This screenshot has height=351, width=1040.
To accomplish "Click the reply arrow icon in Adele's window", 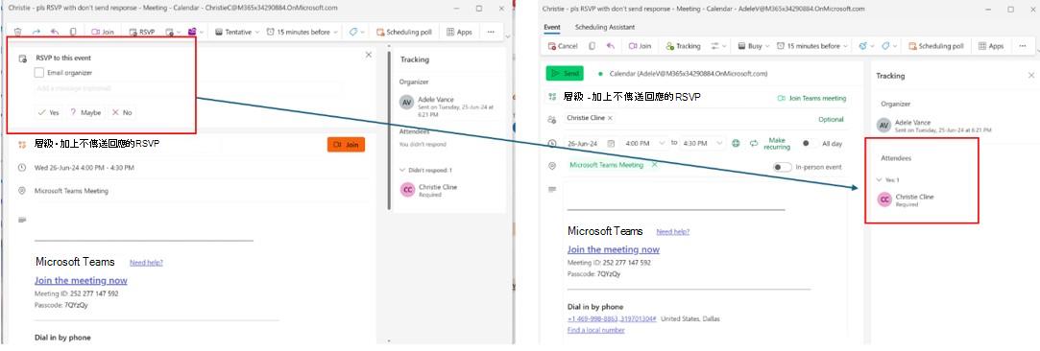I will 610,46.
